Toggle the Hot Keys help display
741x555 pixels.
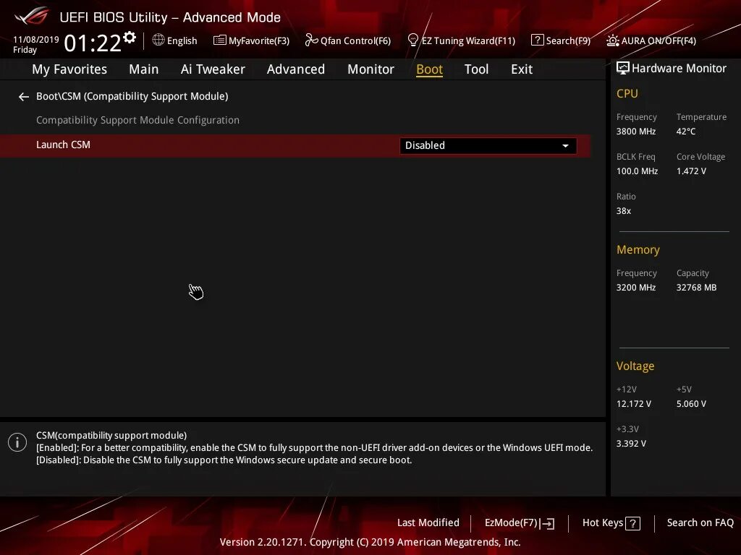pyautogui.click(x=610, y=522)
